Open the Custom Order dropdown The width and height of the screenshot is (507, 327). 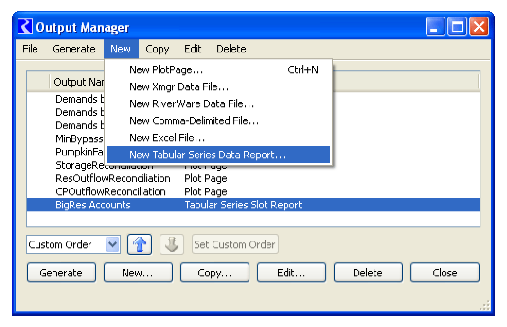[112, 245]
